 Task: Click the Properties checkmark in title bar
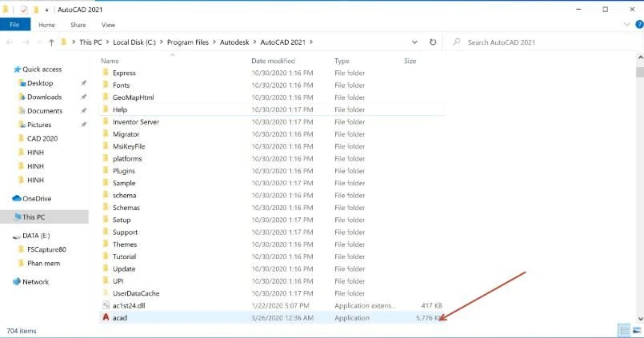[x=26, y=8]
